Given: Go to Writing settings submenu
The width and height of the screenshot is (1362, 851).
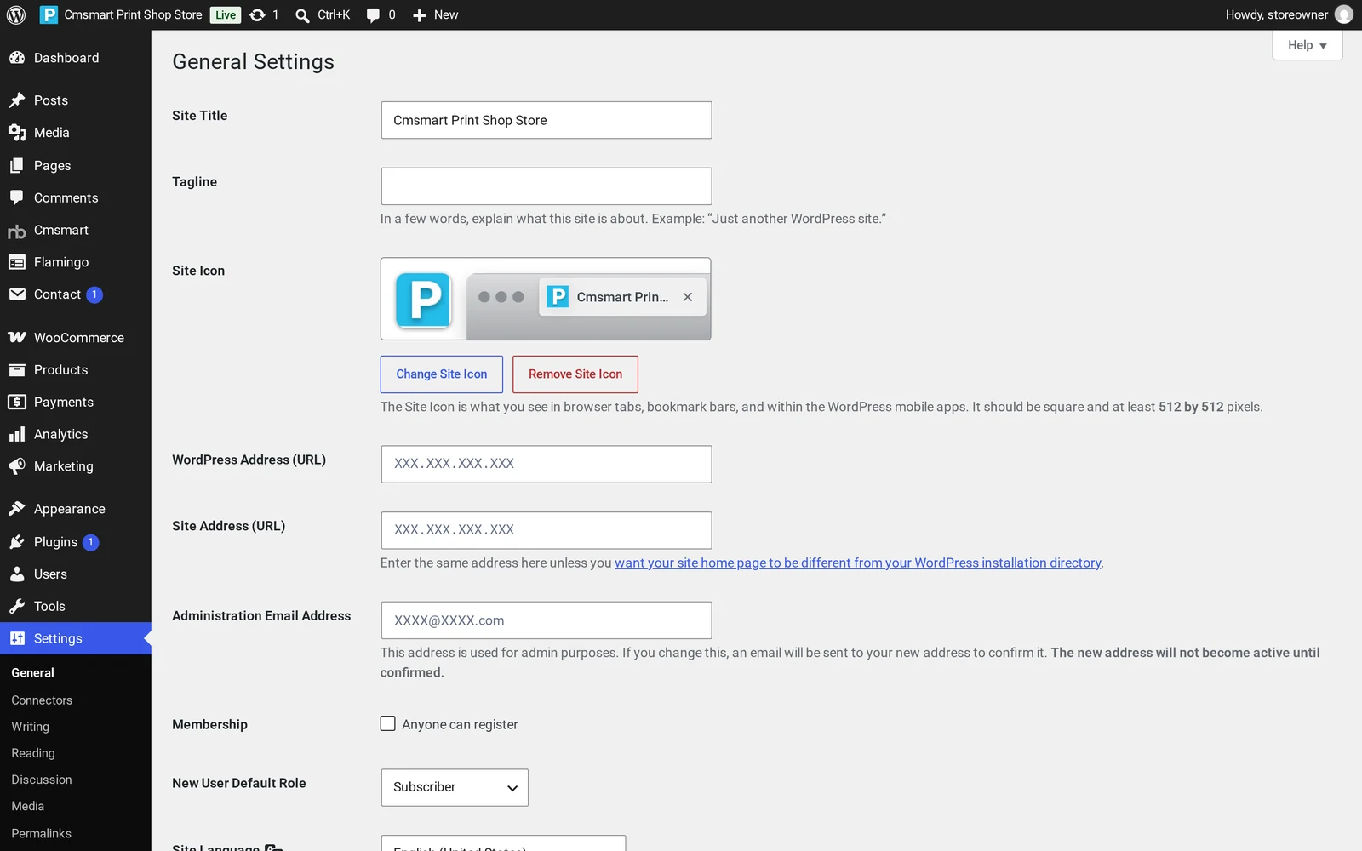Looking at the screenshot, I should point(30,727).
